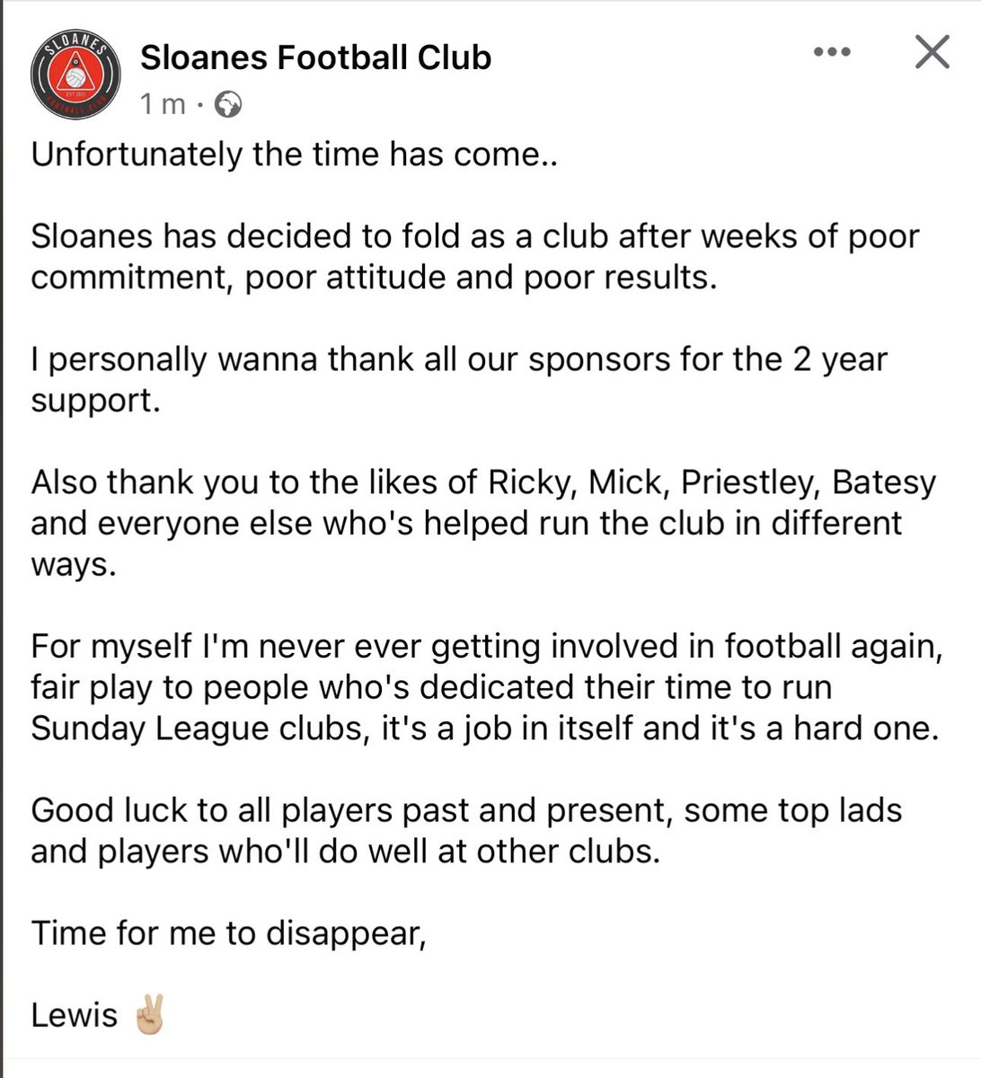Click the 'Also thank you to the likes' paragraph
This screenshot has width=981, height=1078.
483,524
